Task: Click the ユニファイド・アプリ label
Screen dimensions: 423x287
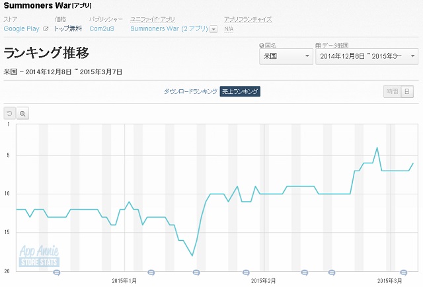Action: point(153,19)
